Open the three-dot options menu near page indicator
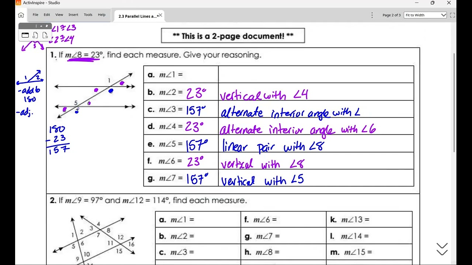Viewport: 472px width, 265px height. [x=372, y=15]
